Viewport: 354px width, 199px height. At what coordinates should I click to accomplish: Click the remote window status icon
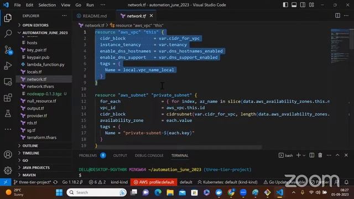(6, 182)
